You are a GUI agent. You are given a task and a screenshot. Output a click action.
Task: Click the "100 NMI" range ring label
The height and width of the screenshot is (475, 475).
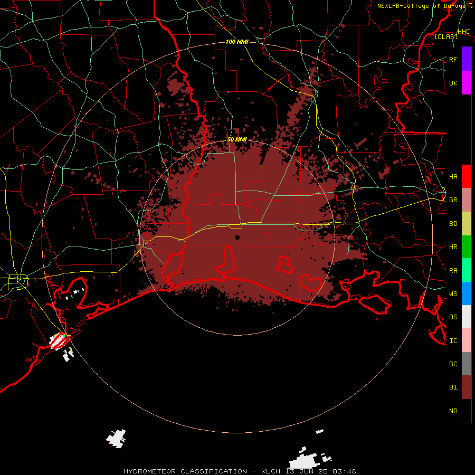pyautogui.click(x=237, y=42)
